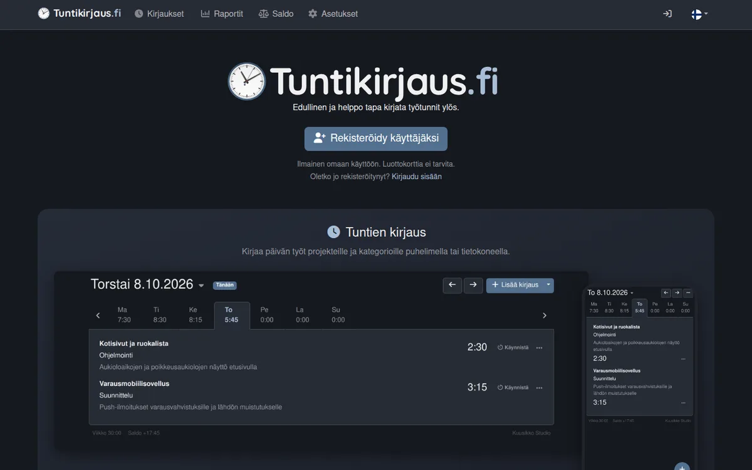752x470 pixels.
Task: Open the Kirjaukset page from the navbar
Action: (x=159, y=14)
